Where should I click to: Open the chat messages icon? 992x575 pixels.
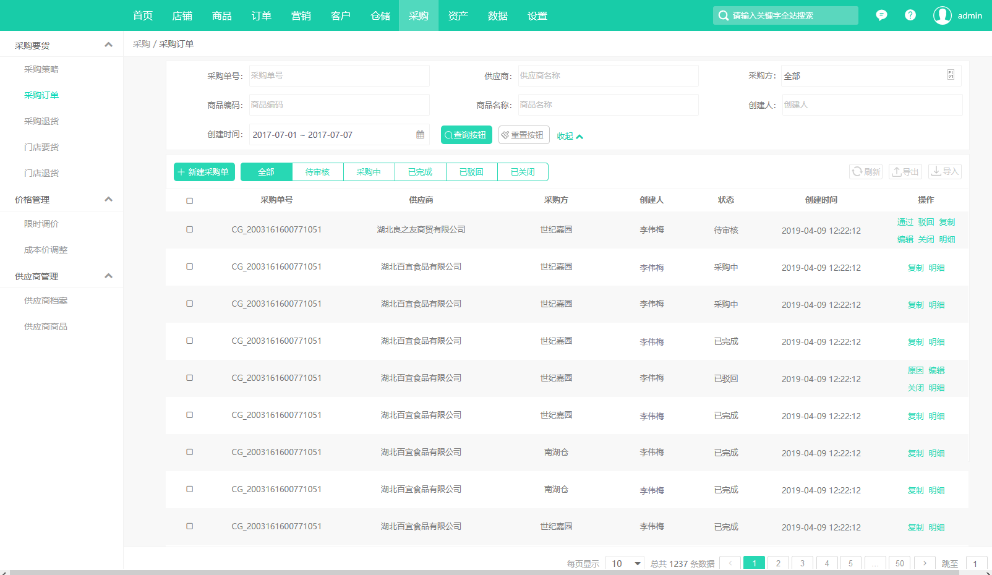tap(882, 15)
